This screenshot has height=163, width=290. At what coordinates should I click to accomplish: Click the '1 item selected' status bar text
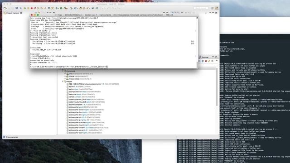(12, 137)
